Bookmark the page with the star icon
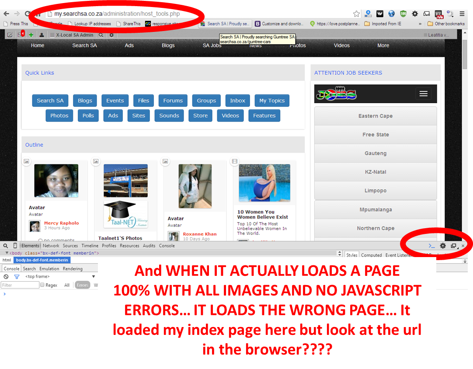 point(356,14)
